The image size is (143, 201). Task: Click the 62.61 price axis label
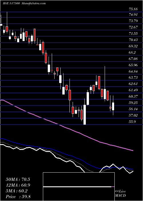click(x=134, y=84)
